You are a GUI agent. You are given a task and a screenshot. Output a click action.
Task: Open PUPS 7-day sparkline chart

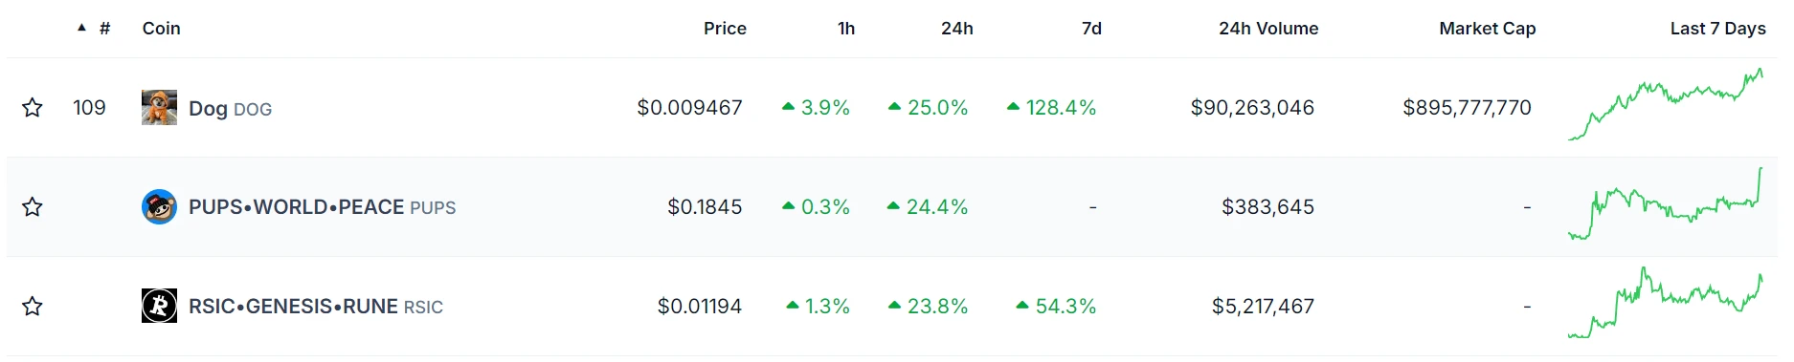click(x=1666, y=203)
